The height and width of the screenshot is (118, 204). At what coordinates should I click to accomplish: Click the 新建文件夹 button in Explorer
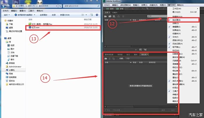tap(65, 15)
